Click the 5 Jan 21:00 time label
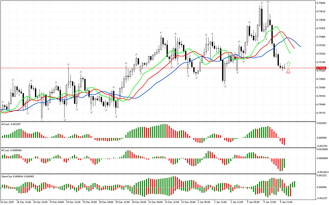The height and width of the screenshot is (205, 329). click(285, 202)
